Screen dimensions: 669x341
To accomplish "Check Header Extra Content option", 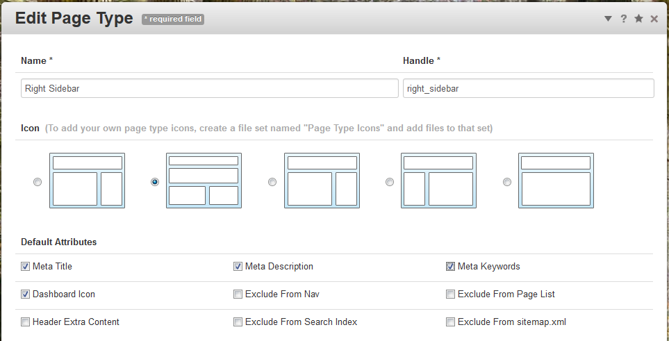I will click(x=26, y=322).
